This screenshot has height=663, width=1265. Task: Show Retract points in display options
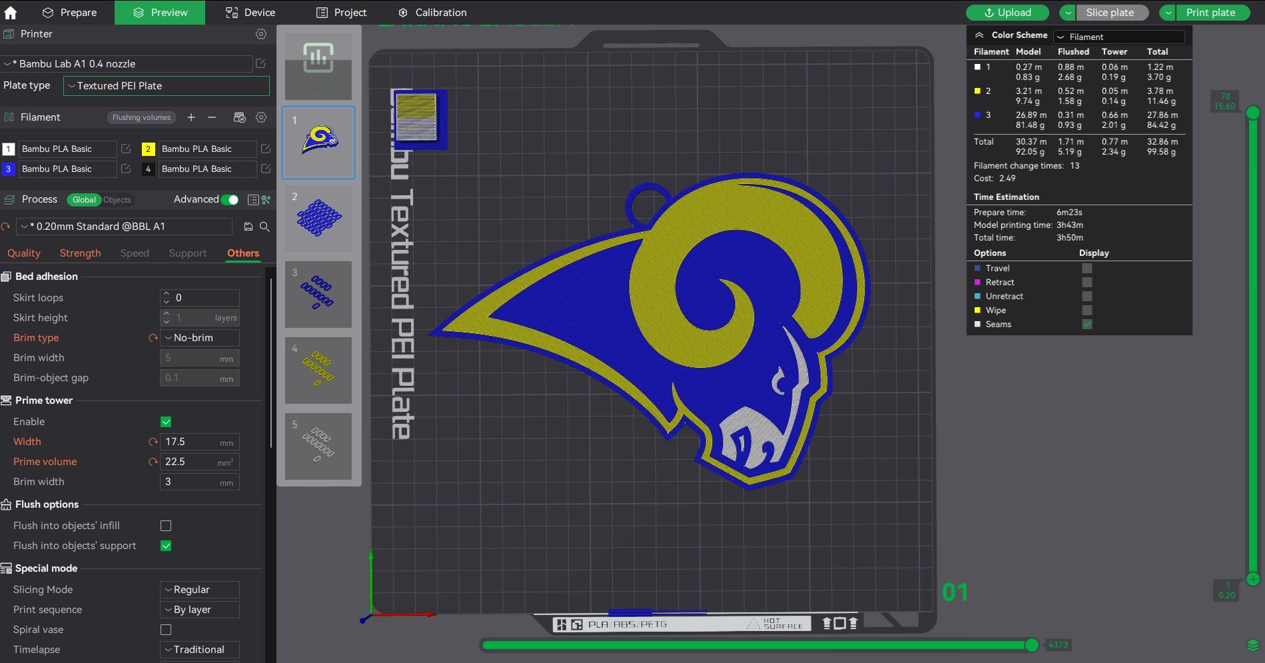pos(1087,283)
